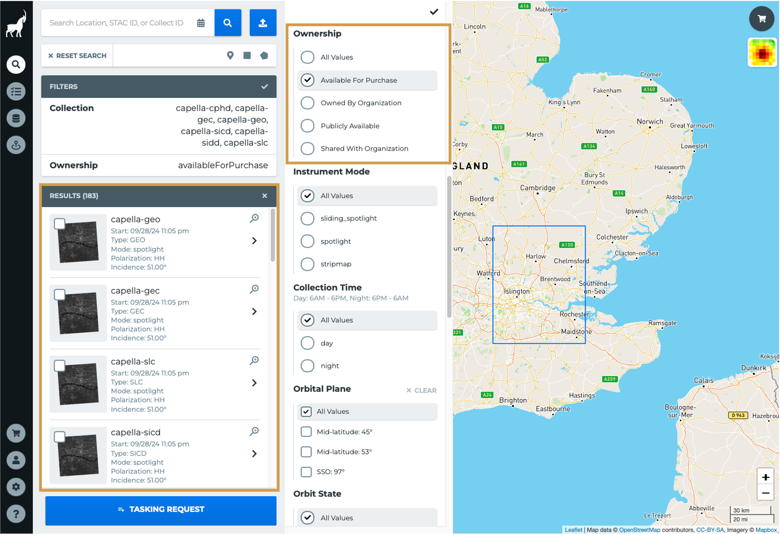Image resolution: width=780 pixels, height=534 pixels.
Task: Open the capella-geo result thumbnail
Action: pos(78,242)
